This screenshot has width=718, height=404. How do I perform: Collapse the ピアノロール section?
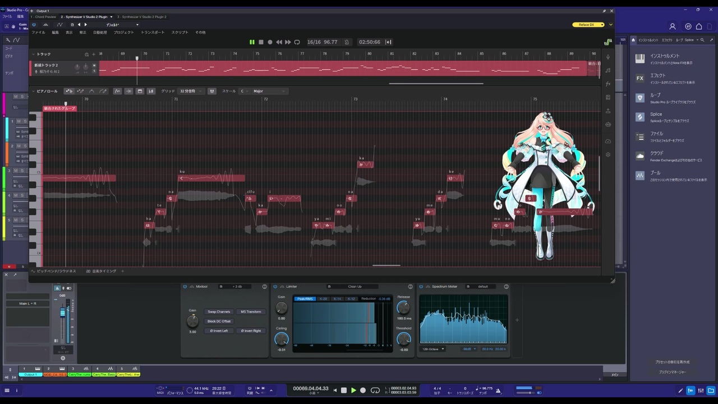(x=33, y=91)
